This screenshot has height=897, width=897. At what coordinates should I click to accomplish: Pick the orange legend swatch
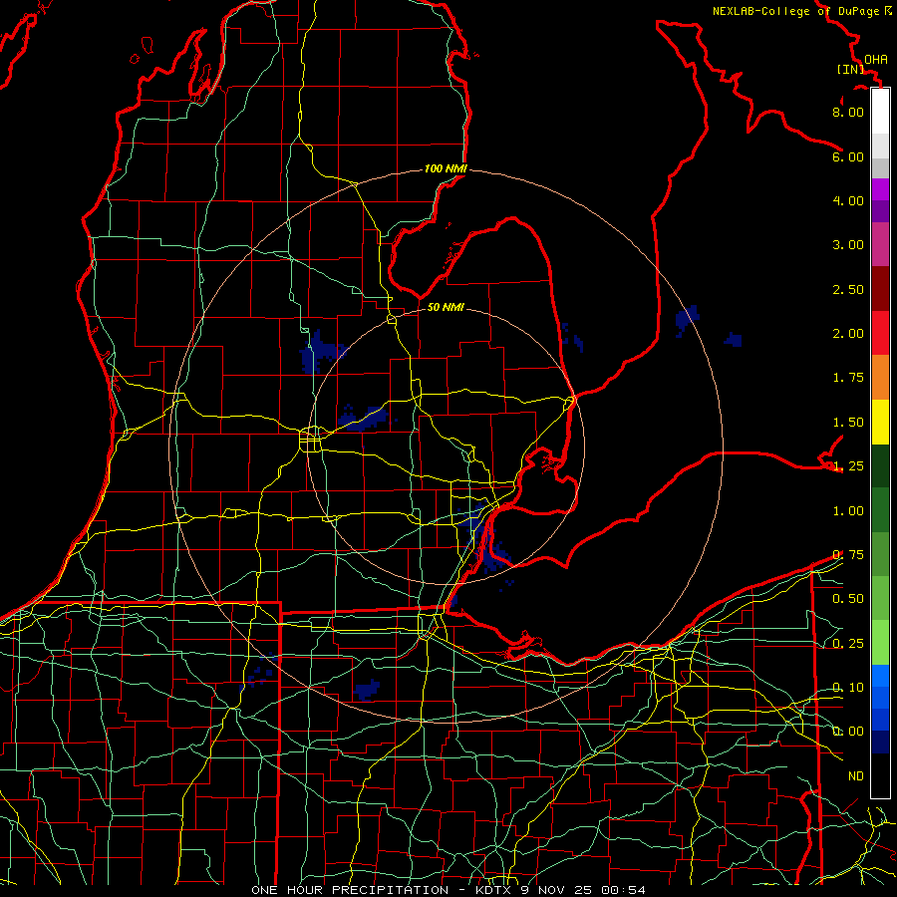pyautogui.click(x=880, y=378)
